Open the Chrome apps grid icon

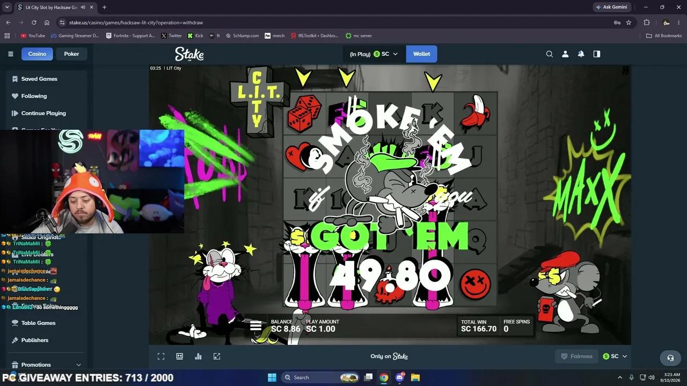tap(7, 35)
